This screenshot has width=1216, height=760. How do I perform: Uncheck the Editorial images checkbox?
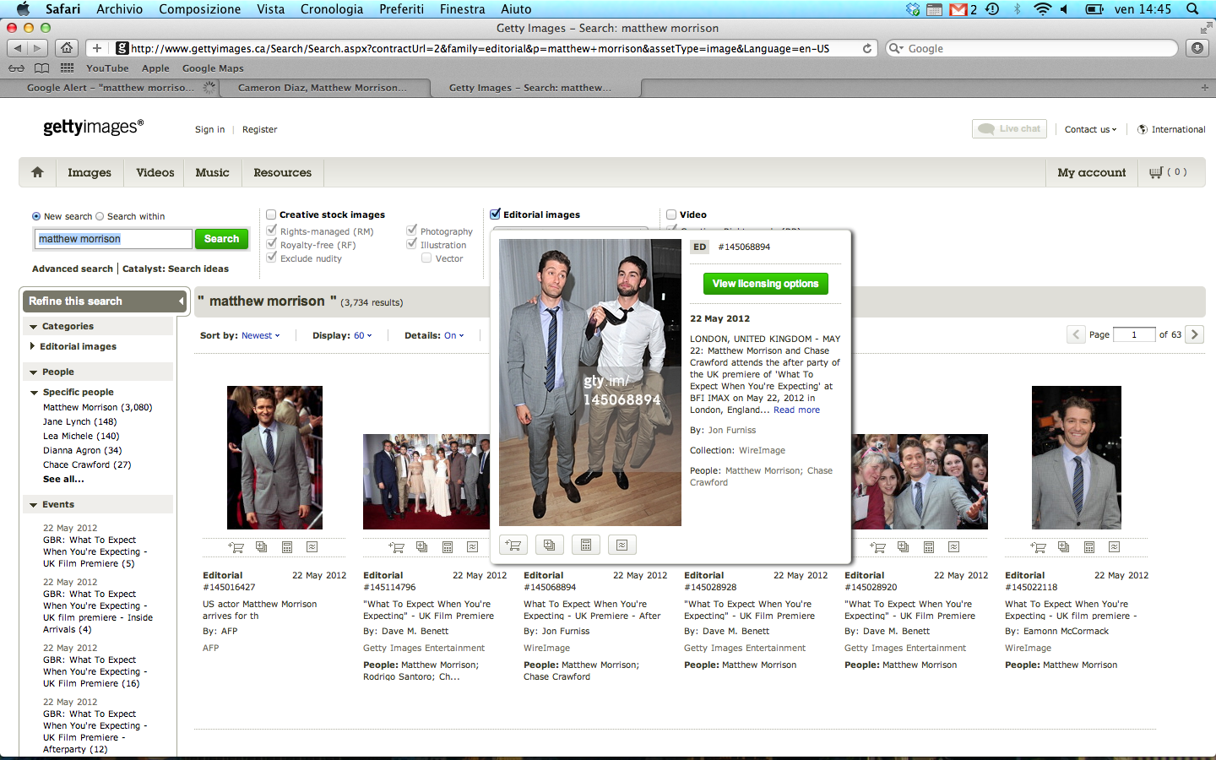tap(495, 214)
